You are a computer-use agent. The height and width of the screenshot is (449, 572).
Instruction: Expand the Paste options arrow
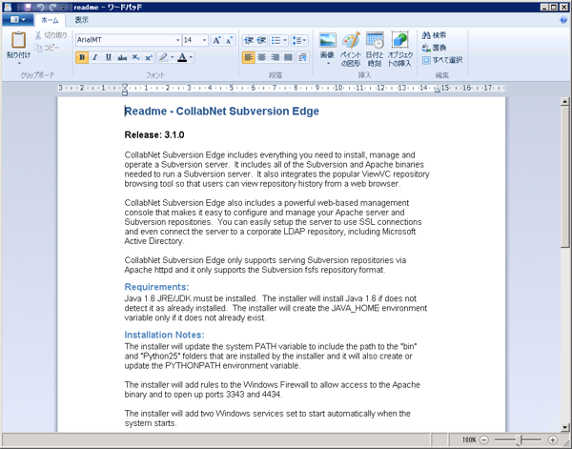[19, 63]
